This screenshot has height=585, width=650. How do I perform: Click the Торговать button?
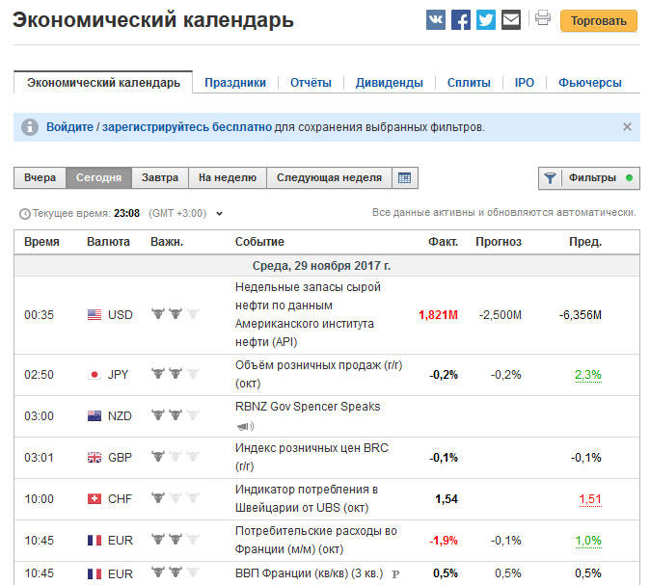point(599,20)
